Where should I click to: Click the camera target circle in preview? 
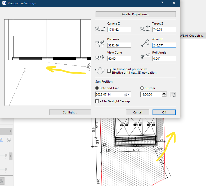(25, 70)
